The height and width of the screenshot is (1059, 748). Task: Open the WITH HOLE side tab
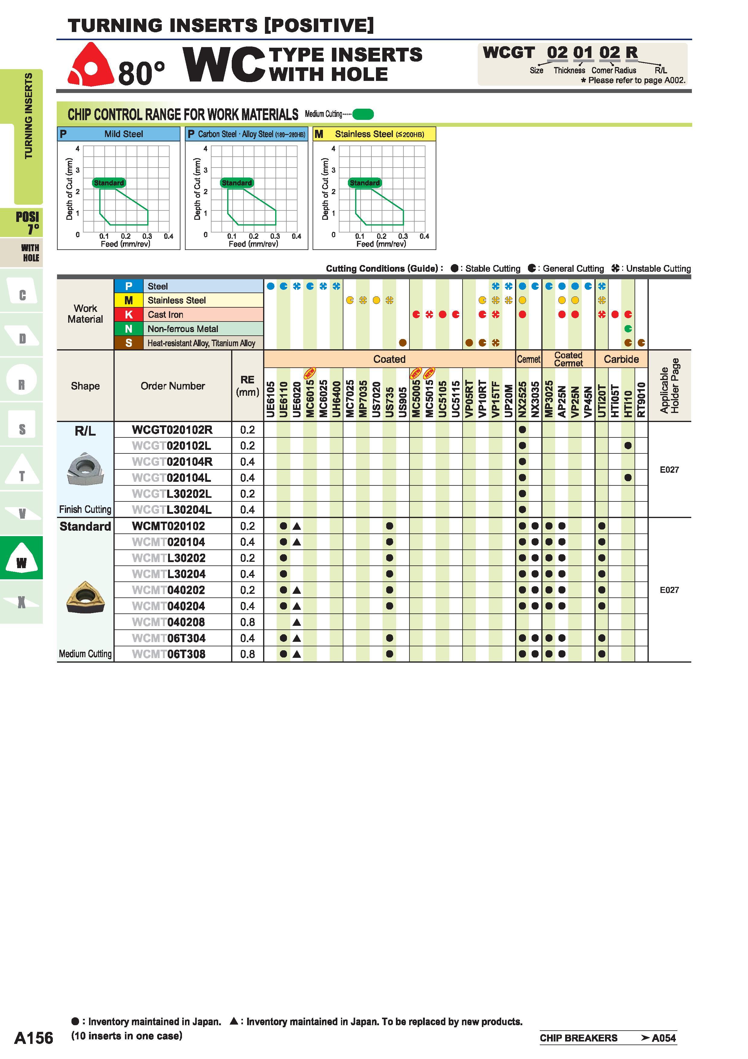point(22,253)
